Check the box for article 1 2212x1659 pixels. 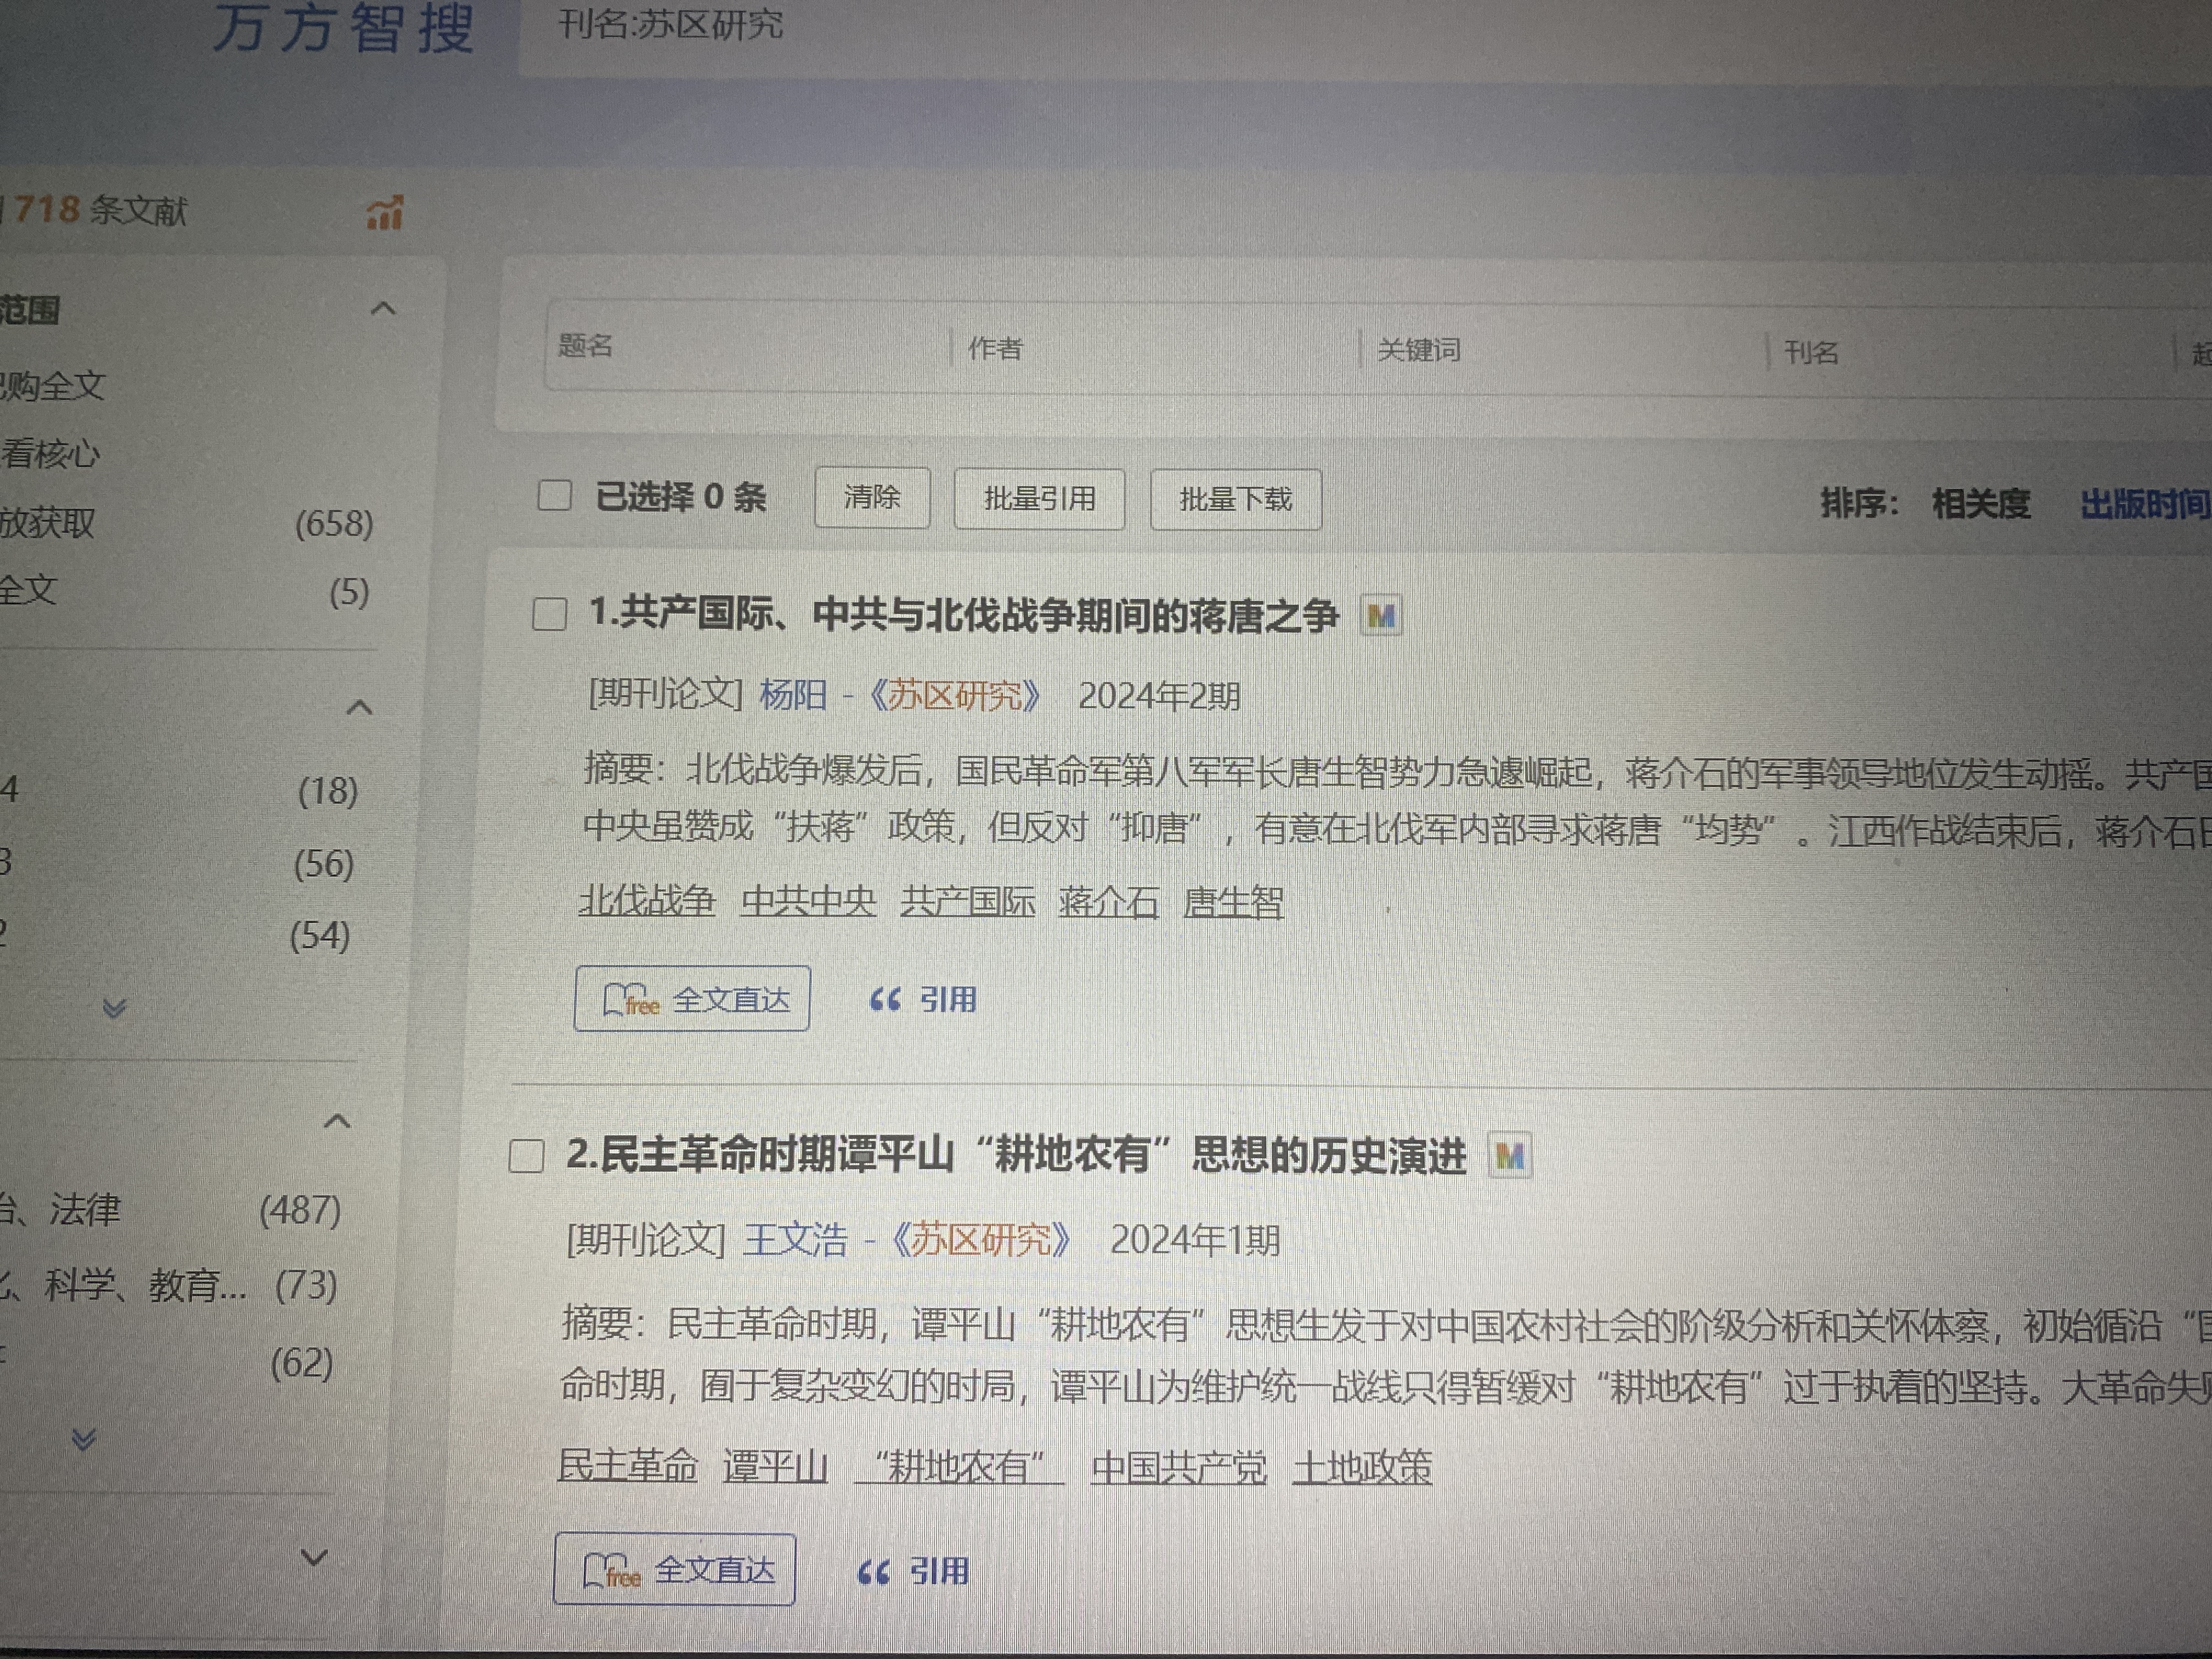tap(550, 614)
